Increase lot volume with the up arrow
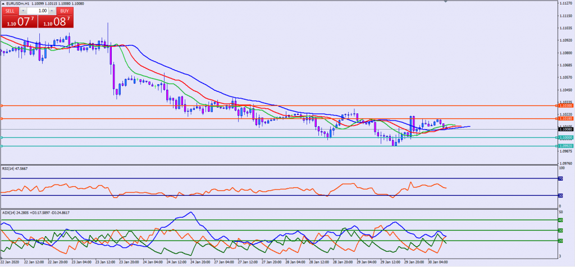Screen dimensions: 575x267 pyautogui.click(x=51, y=11)
